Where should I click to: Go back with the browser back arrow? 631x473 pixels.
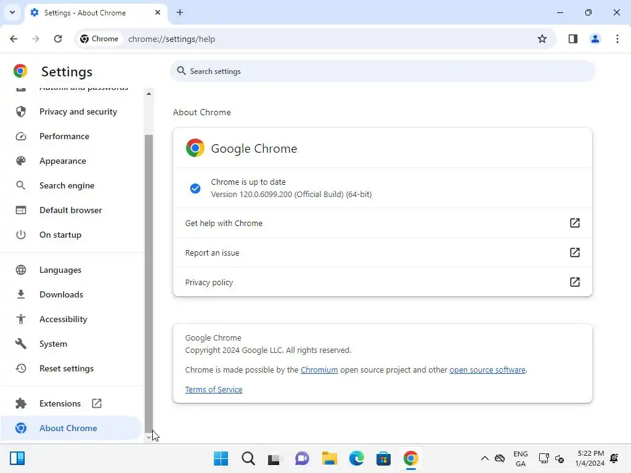[x=14, y=39]
